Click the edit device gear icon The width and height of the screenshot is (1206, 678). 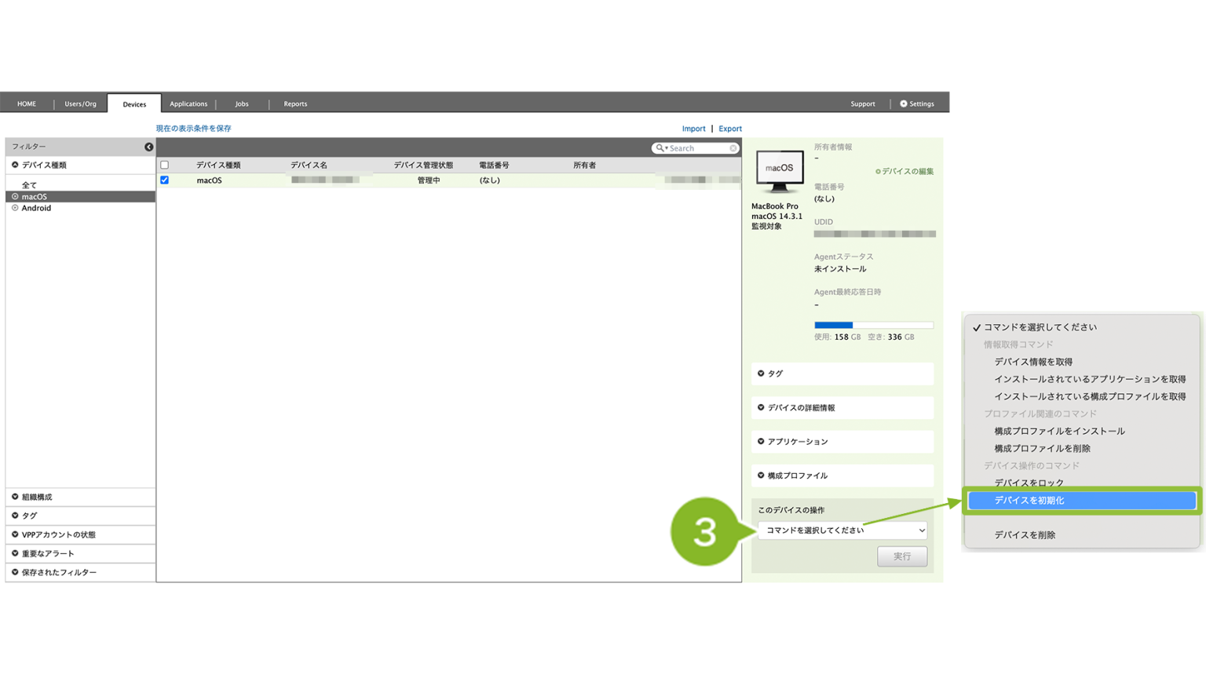click(878, 171)
